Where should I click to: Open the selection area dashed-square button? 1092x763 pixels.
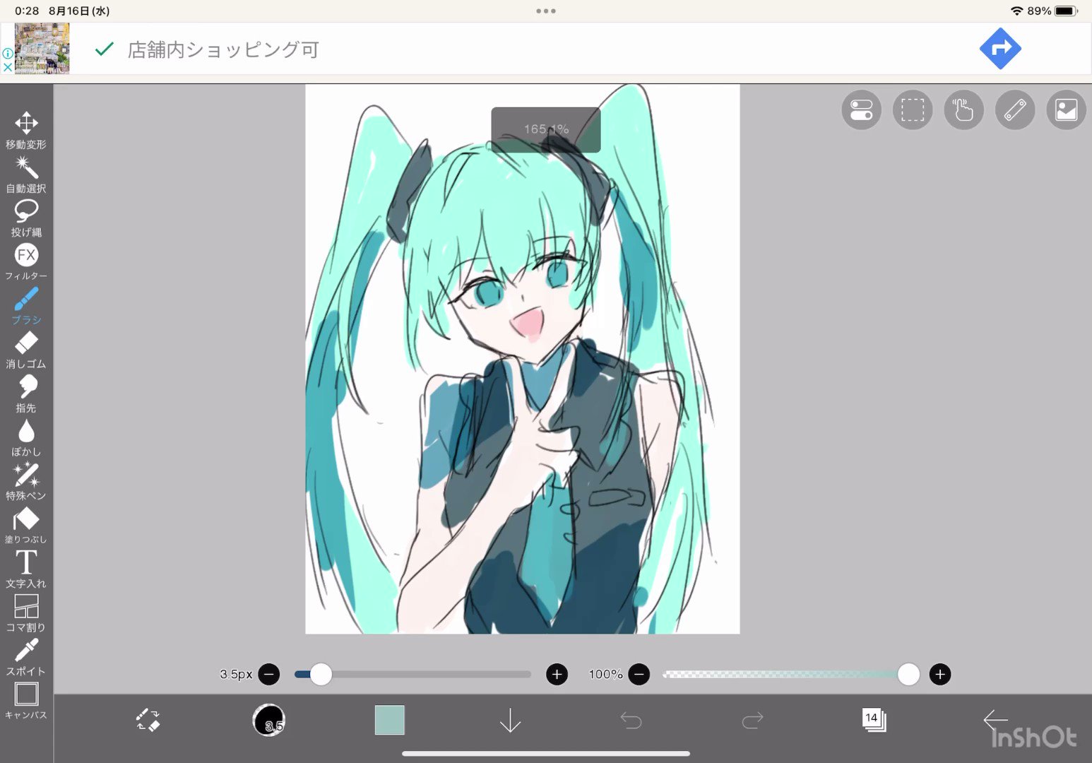pos(913,110)
